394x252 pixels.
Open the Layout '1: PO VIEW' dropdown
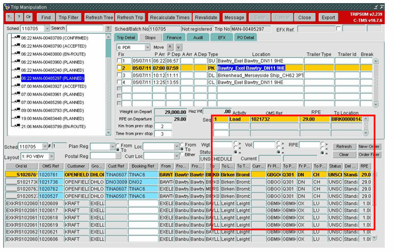(x=51, y=156)
